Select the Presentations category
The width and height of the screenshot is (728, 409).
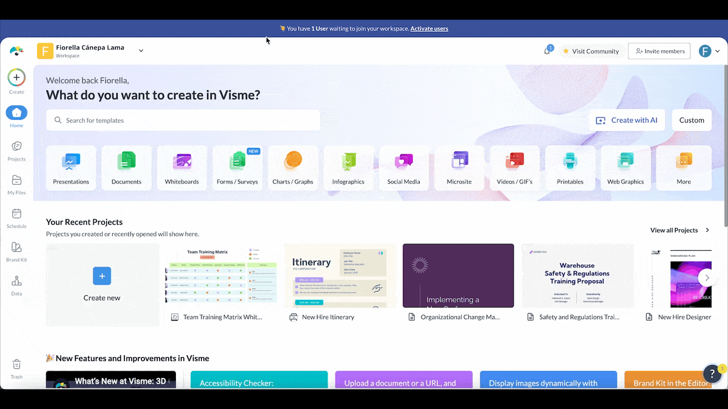(71, 168)
